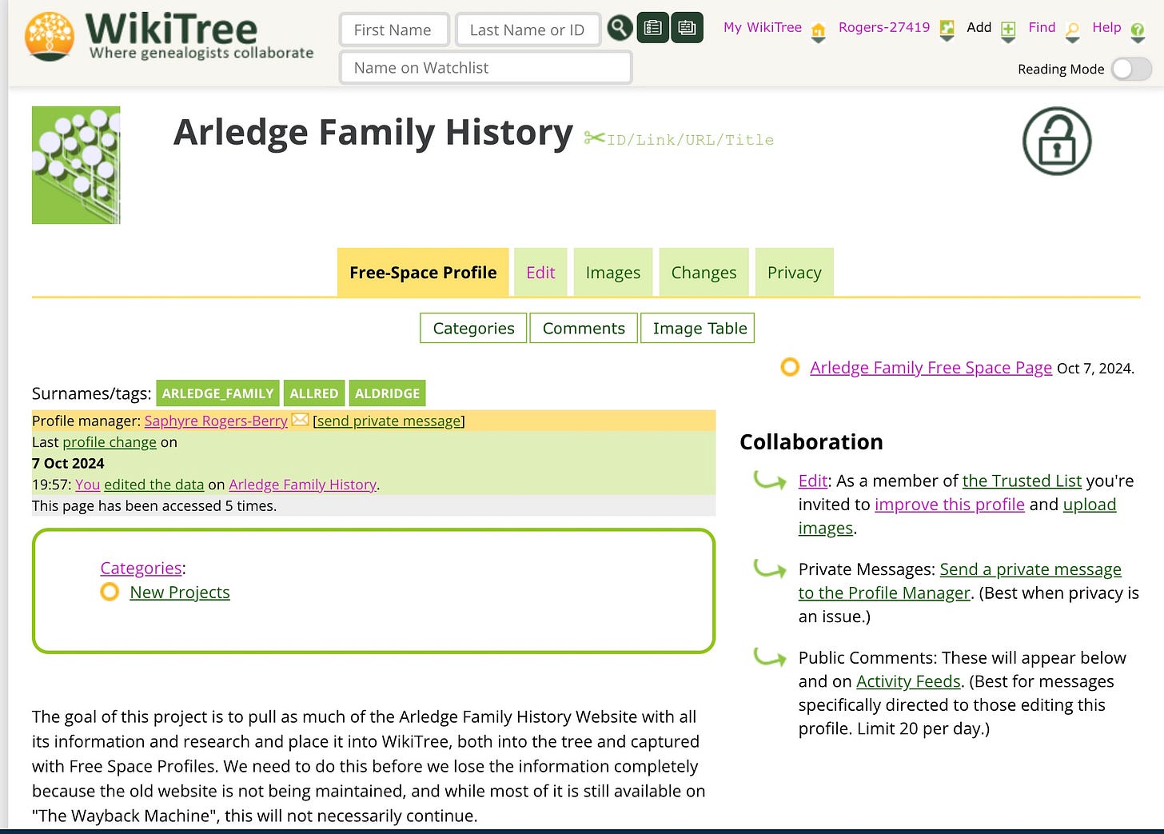Image resolution: width=1164 pixels, height=834 pixels.
Task: Click the upload images link
Action: (957, 517)
